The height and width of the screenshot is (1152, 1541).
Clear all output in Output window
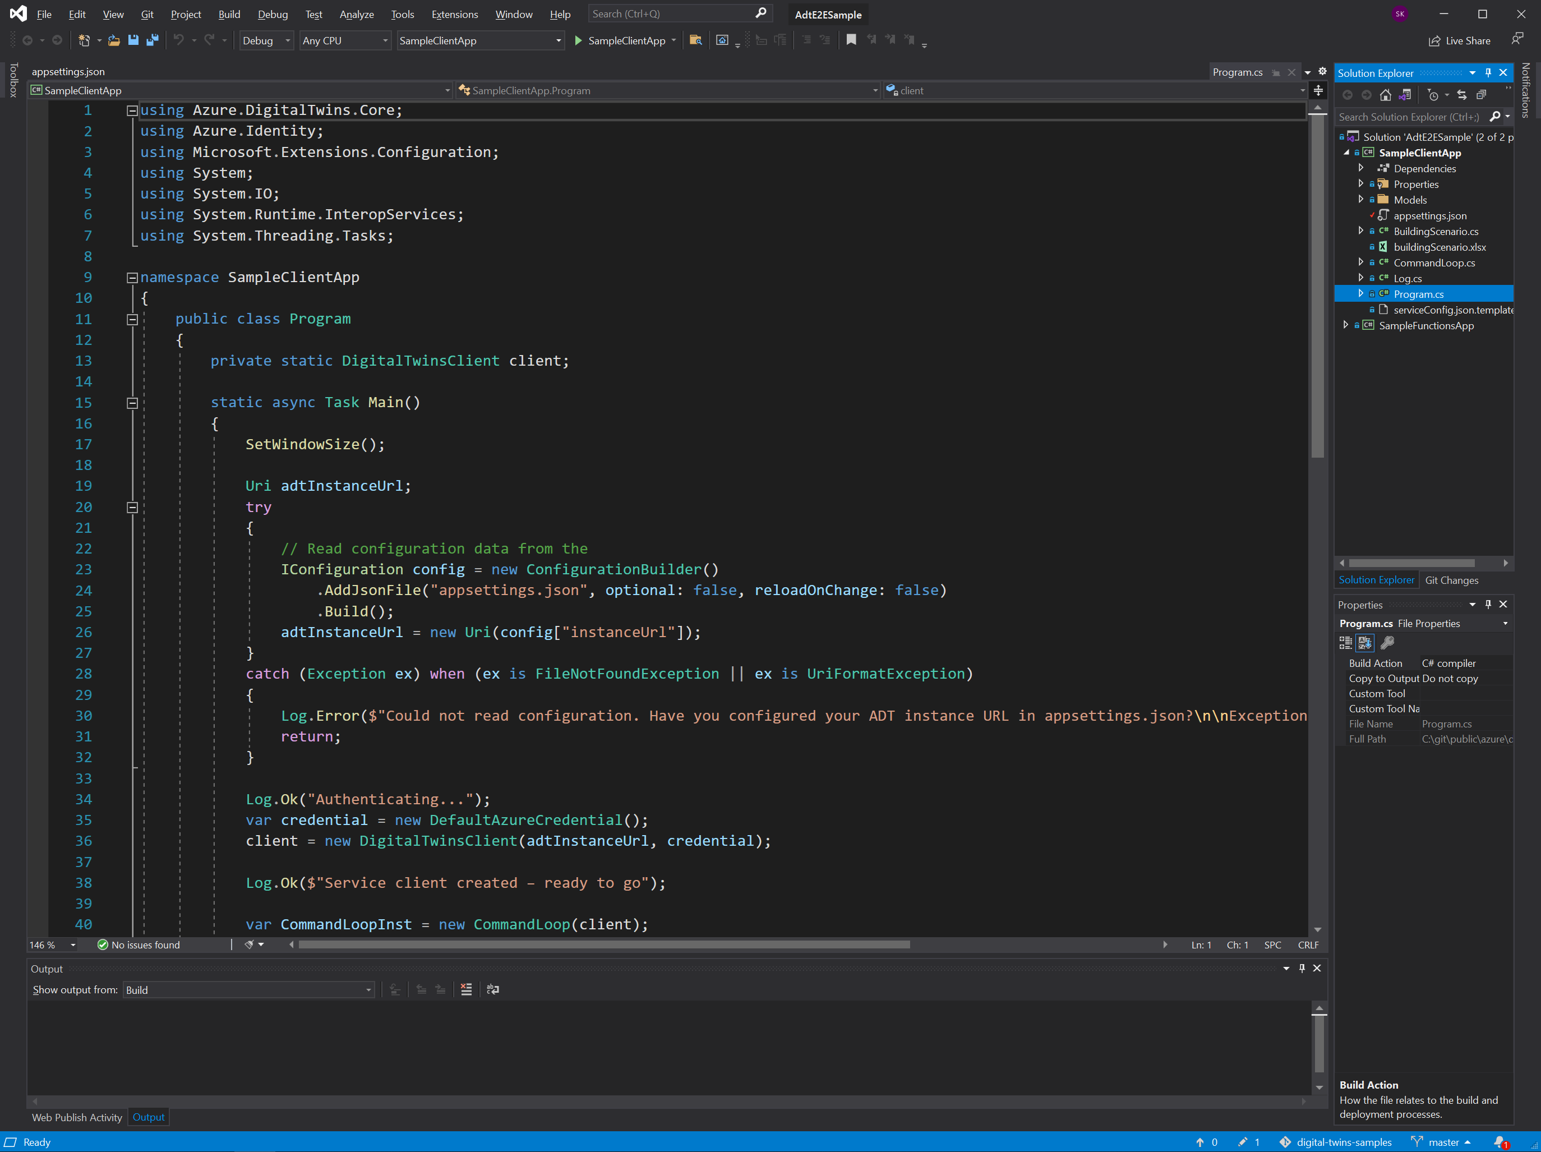point(466,989)
